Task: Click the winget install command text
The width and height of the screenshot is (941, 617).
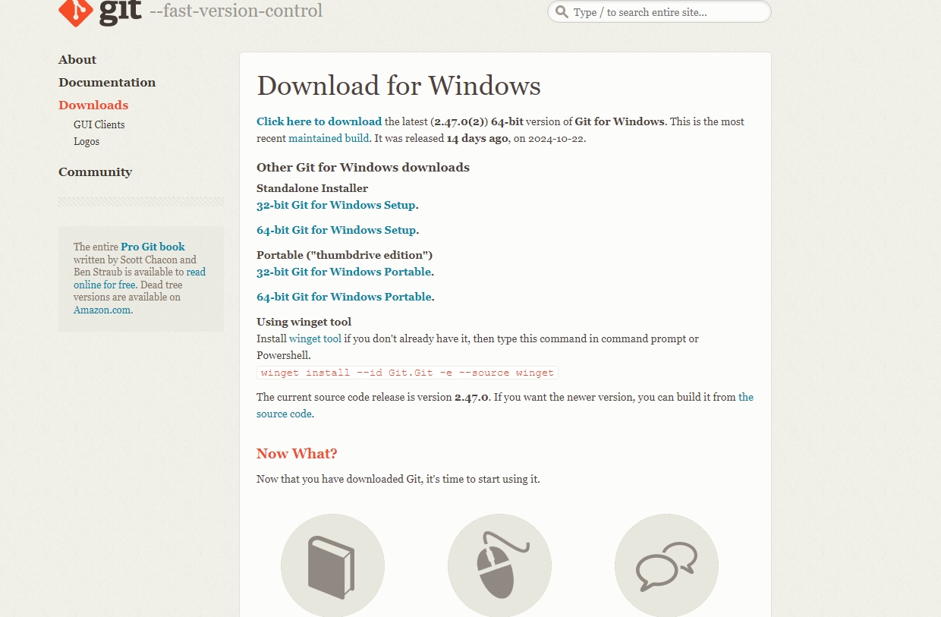Action: click(x=408, y=373)
